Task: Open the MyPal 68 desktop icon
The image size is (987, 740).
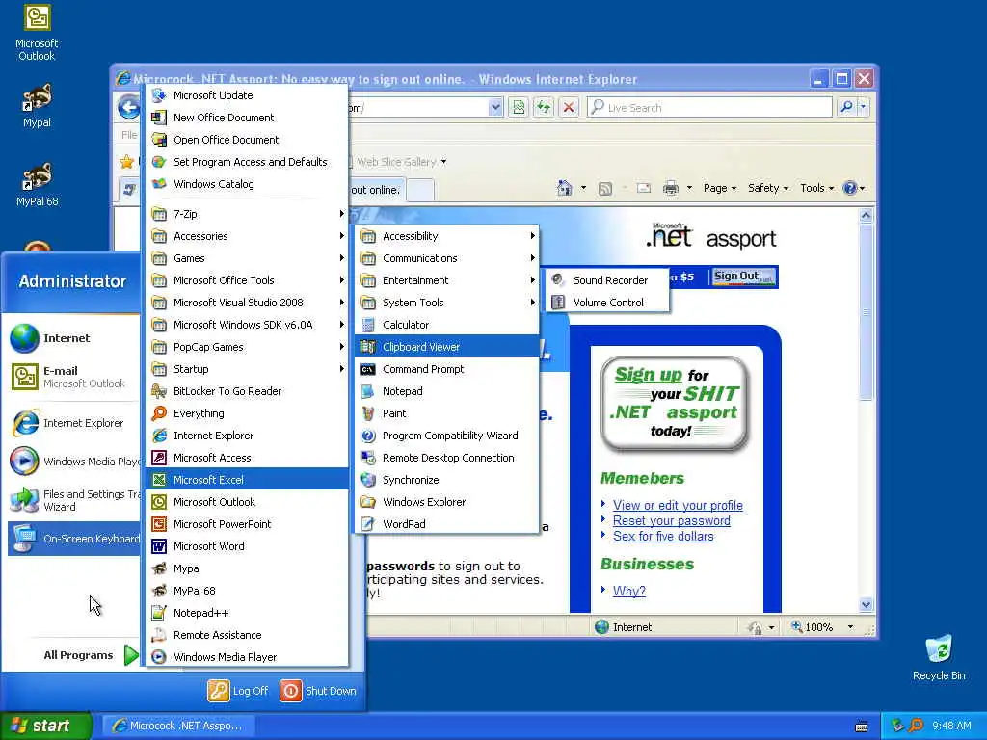Action: point(37,184)
